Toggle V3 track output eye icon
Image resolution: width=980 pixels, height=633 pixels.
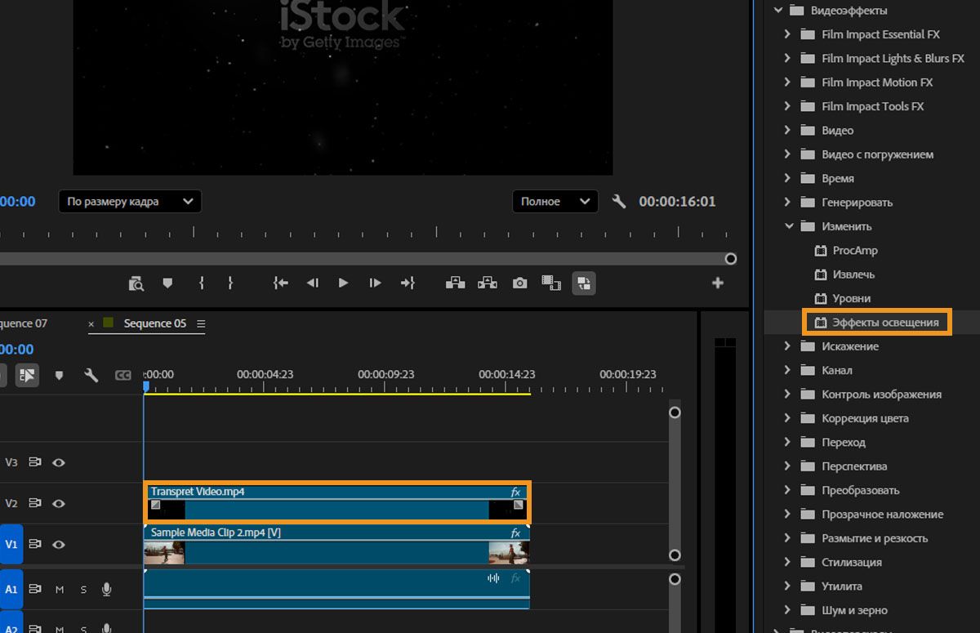(x=59, y=462)
